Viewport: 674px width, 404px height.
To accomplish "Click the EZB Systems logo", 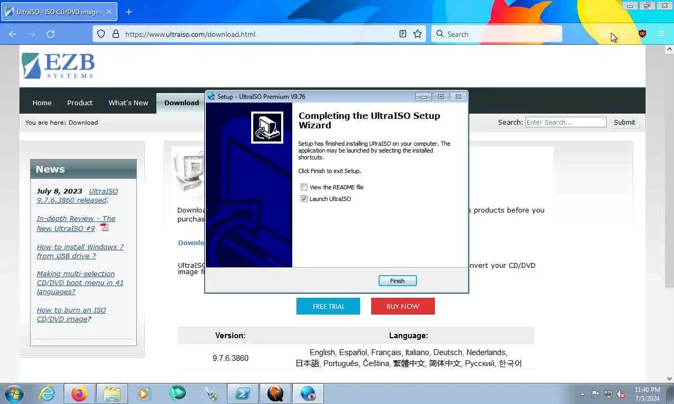I will (58, 65).
